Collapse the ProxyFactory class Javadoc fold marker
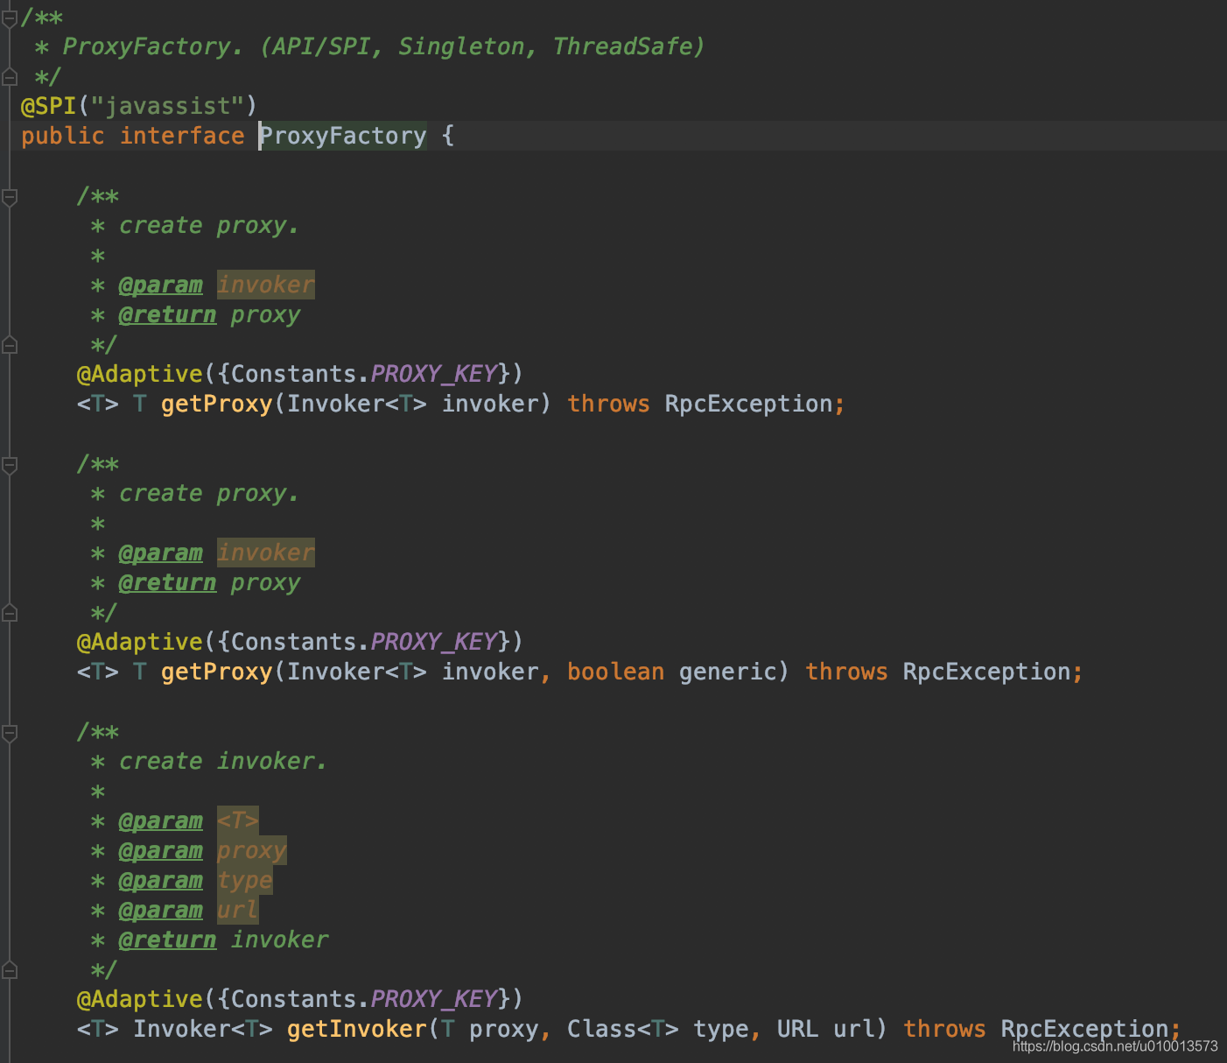This screenshot has width=1227, height=1063. [9, 18]
